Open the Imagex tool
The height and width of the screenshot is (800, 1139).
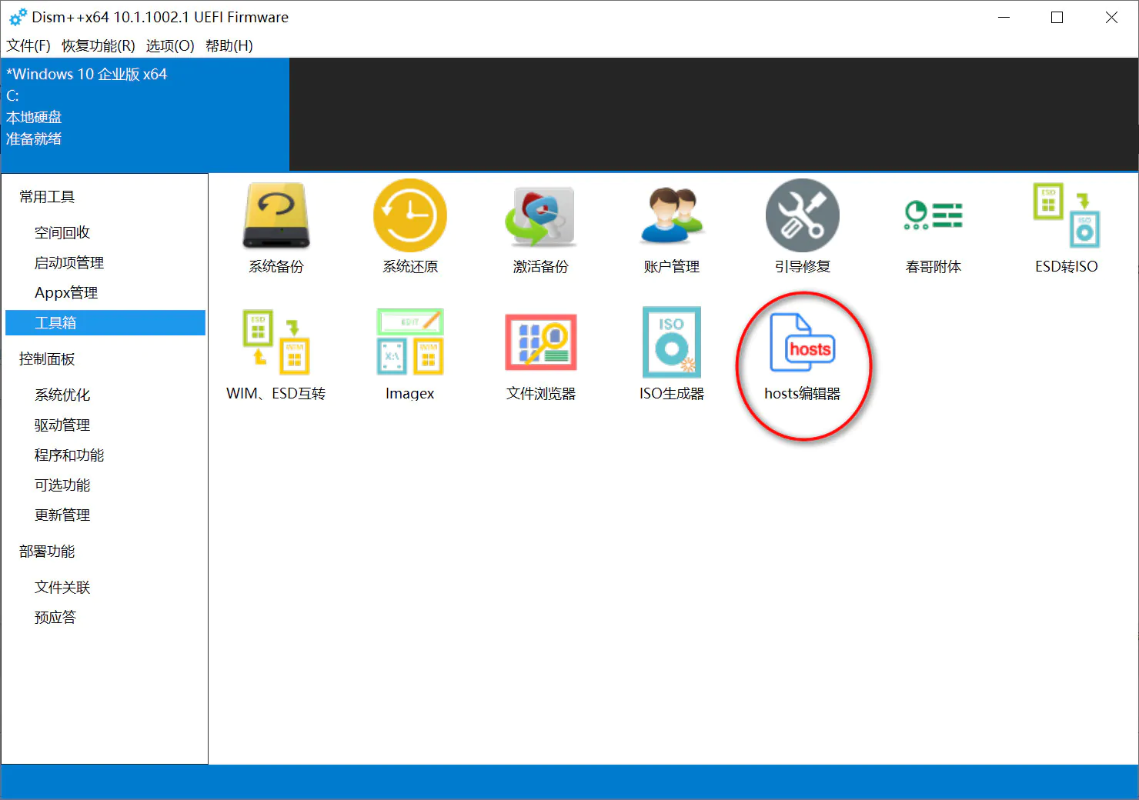[x=410, y=355]
